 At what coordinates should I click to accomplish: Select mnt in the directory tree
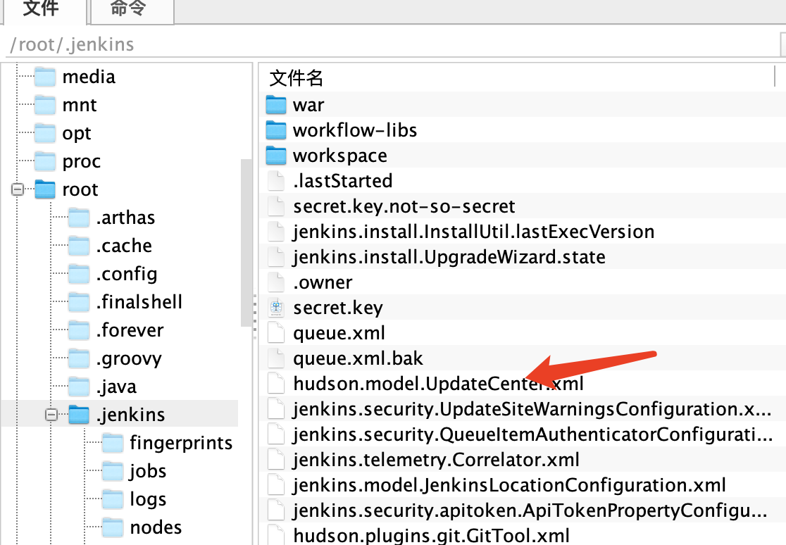79,105
